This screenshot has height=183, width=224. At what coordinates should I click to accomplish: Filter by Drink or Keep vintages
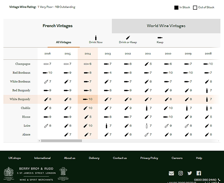point(128,40)
